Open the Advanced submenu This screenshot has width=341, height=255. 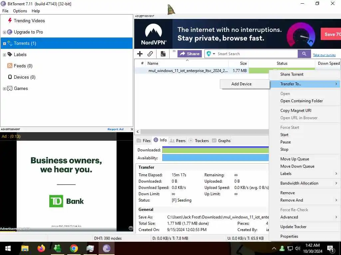pos(304,217)
